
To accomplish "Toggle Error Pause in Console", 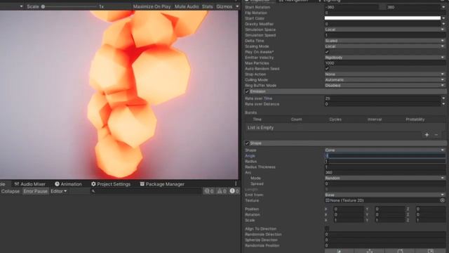I will coord(36,191).
